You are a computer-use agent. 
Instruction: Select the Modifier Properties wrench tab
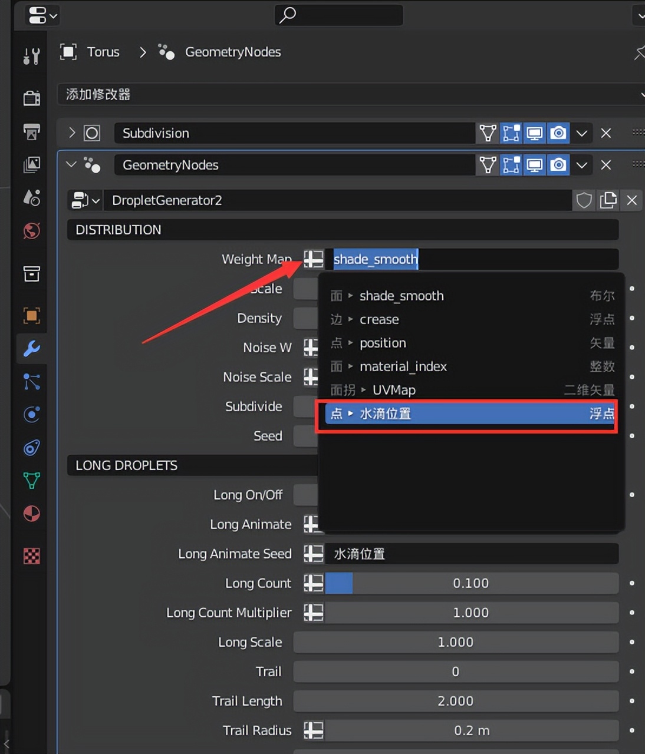point(31,349)
